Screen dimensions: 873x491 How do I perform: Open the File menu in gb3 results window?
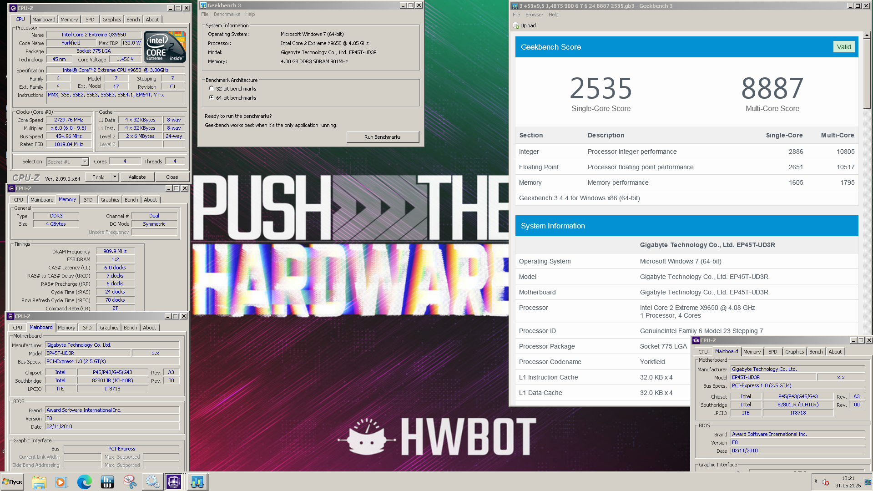pyautogui.click(x=516, y=15)
